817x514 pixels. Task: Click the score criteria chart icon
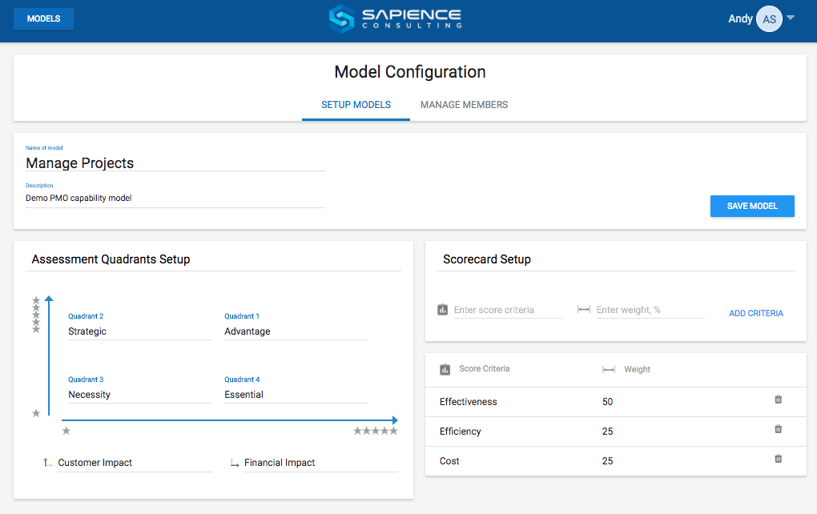(x=443, y=310)
